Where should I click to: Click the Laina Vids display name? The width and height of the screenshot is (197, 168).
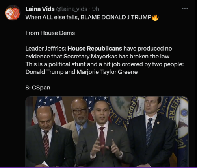coord(40,9)
